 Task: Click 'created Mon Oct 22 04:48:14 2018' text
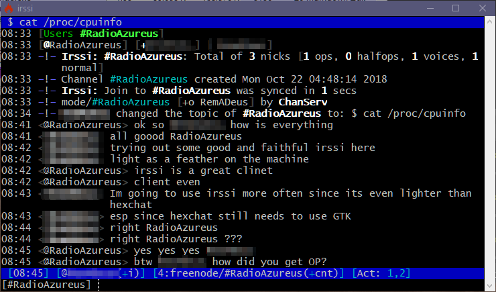tap(290, 79)
